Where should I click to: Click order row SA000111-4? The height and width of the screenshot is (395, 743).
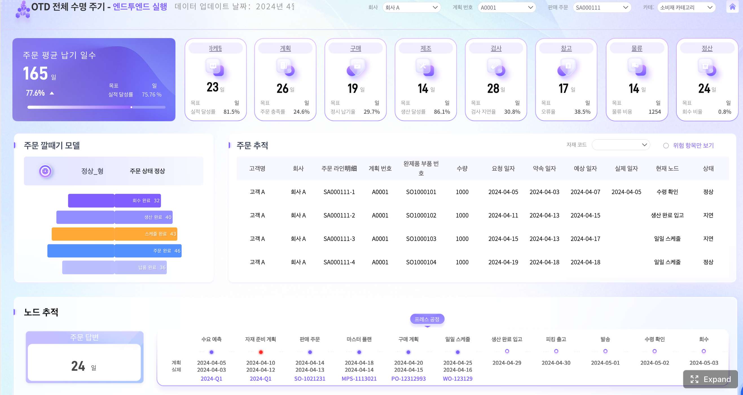pos(483,262)
